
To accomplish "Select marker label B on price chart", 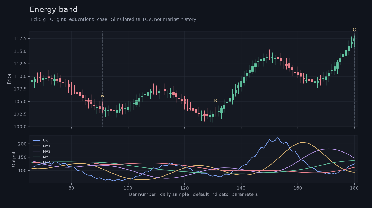I will 215,101.
